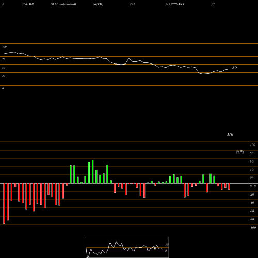Click the 'SI & MR' header label
Viewport: 258px width, 258px height.
[x=27, y=4]
